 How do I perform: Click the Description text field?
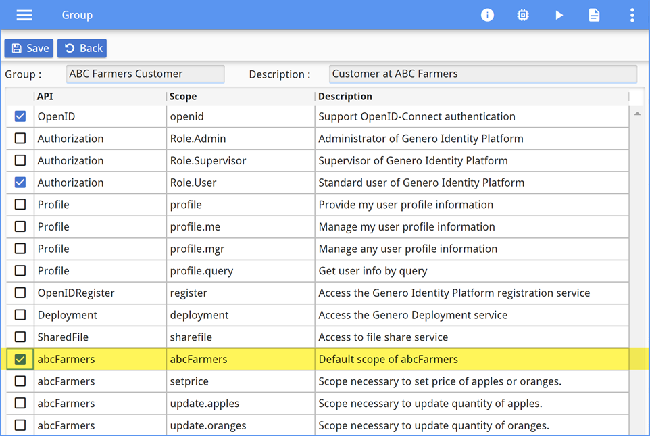(x=482, y=74)
